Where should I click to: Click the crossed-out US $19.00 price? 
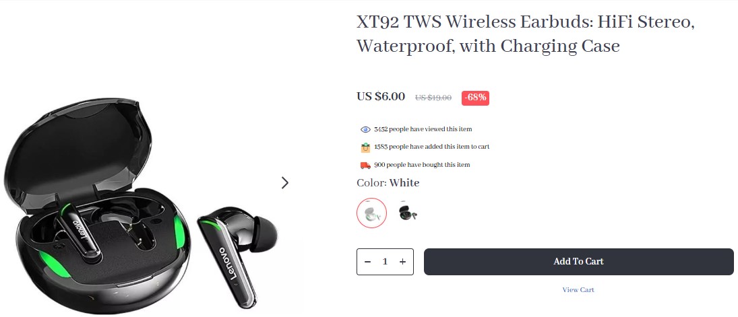coord(433,98)
